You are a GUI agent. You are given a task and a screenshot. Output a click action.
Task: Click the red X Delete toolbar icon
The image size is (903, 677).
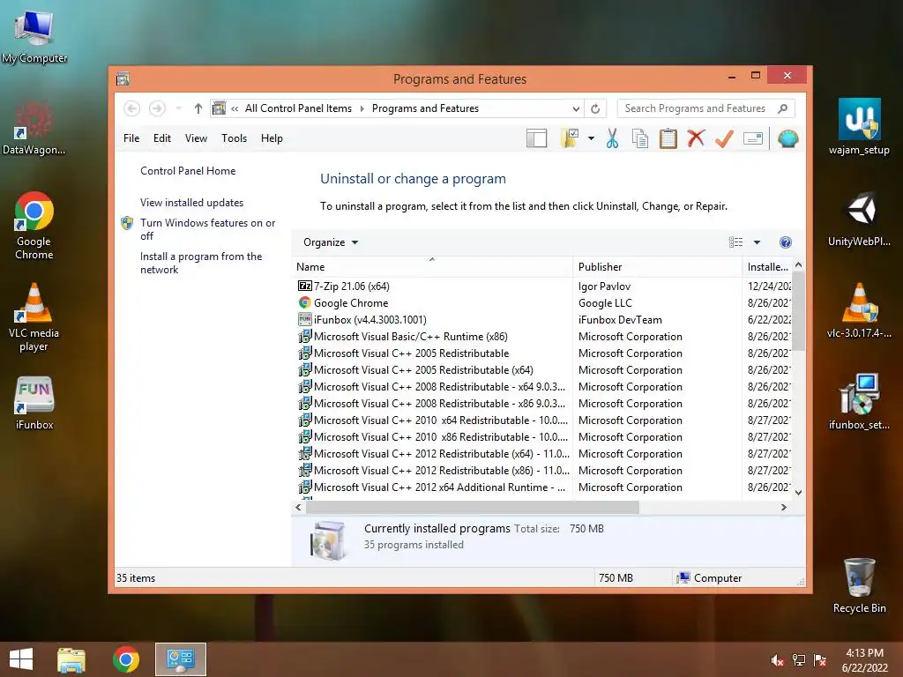coord(696,138)
